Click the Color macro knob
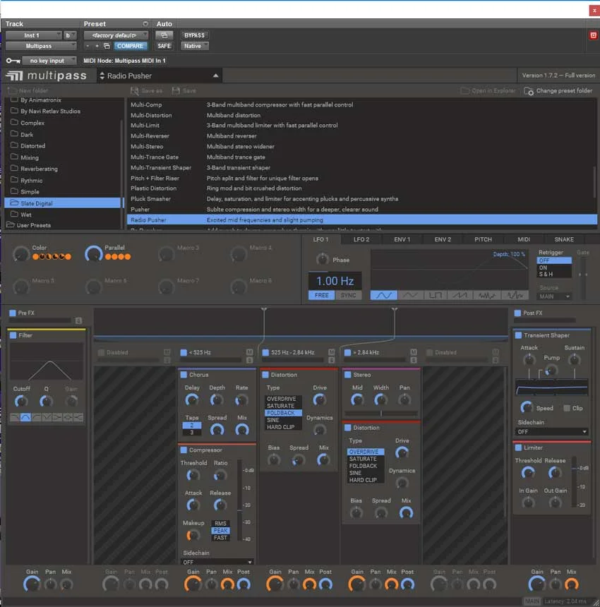The width and height of the screenshot is (600, 607). (x=21, y=254)
